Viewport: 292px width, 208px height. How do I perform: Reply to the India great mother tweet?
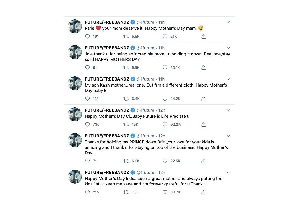tap(88, 192)
